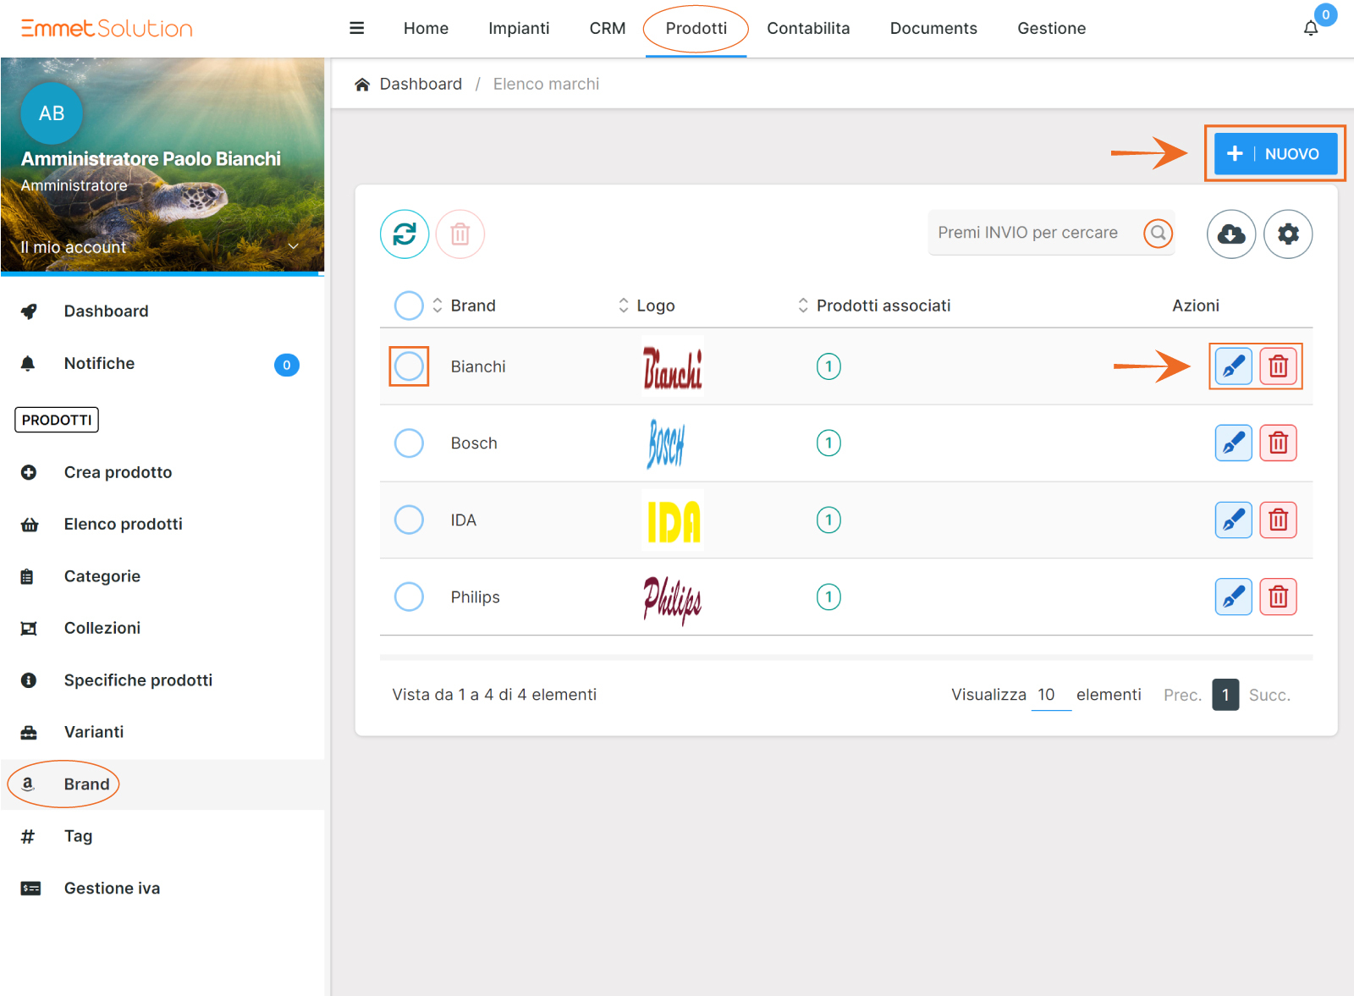Toggle the hamburger sidebar menu
The width and height of the screenshot is (1354, 996).
coord(357,28)
